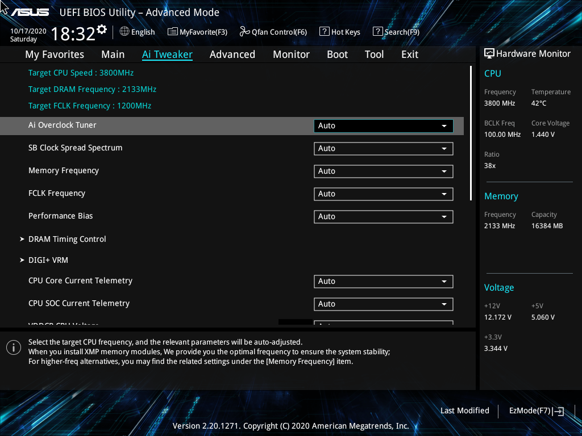The image size is (582, 436).
Task: Click Target CPU Speed : 3800MHz text
Action: (81, 73)
